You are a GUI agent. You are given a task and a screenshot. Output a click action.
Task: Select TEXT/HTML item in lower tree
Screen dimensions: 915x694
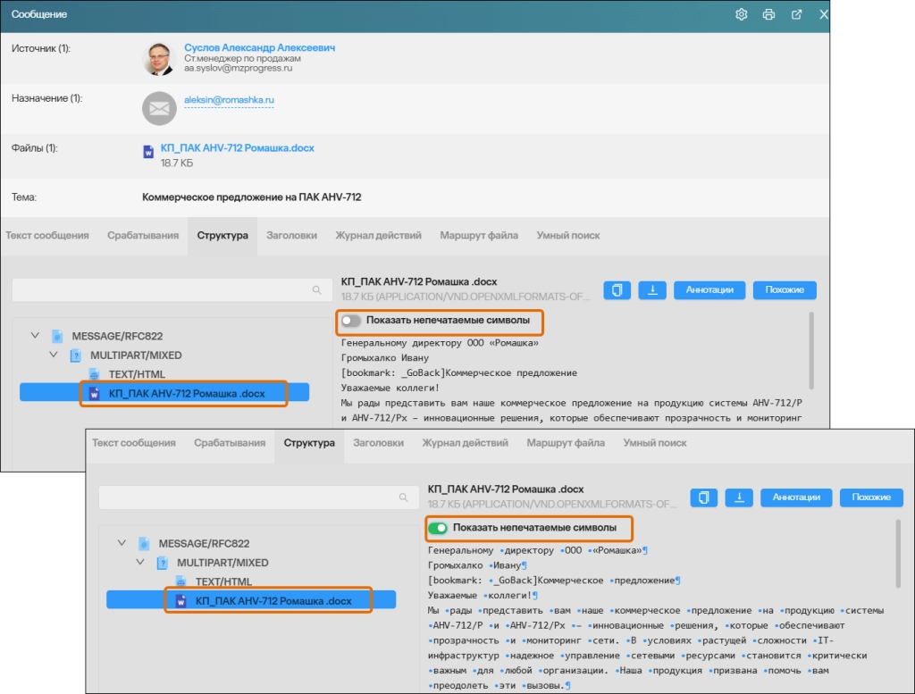coord(224,581)
